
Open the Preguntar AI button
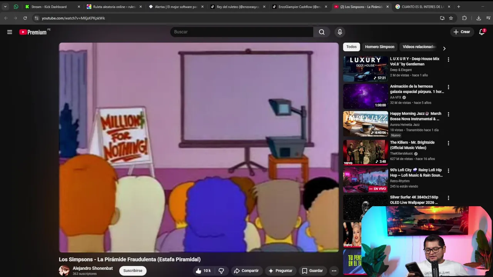(280, 271)
